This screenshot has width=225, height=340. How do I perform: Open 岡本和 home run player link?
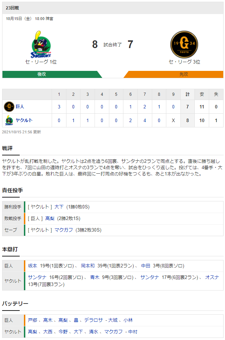coord(88,266)
